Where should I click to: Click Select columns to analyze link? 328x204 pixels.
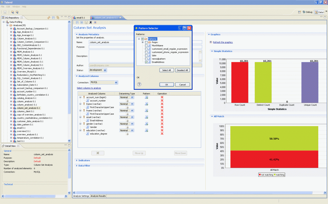pos(89,88)
